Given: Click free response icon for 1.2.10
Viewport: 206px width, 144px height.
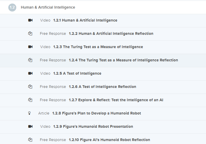Looking at the screenshot, I should click(x=30, y=140).
